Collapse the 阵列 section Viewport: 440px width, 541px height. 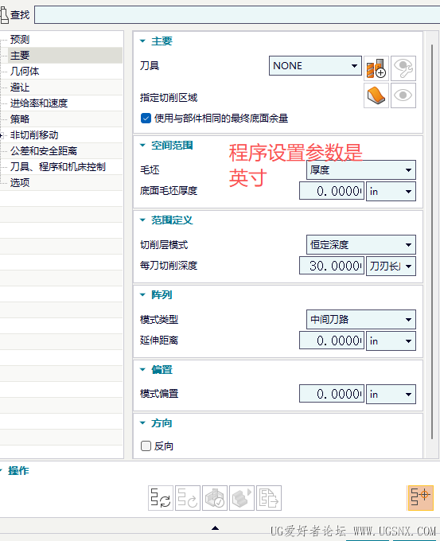[142, 294]
